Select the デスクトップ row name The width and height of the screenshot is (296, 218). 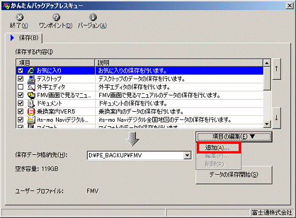click(49, 79)
